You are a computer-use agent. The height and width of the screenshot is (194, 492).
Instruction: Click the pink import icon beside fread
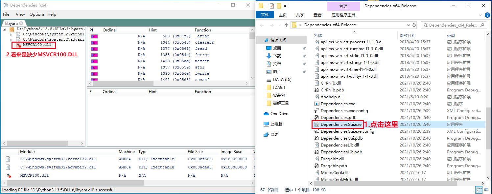[x=94, y=49]
